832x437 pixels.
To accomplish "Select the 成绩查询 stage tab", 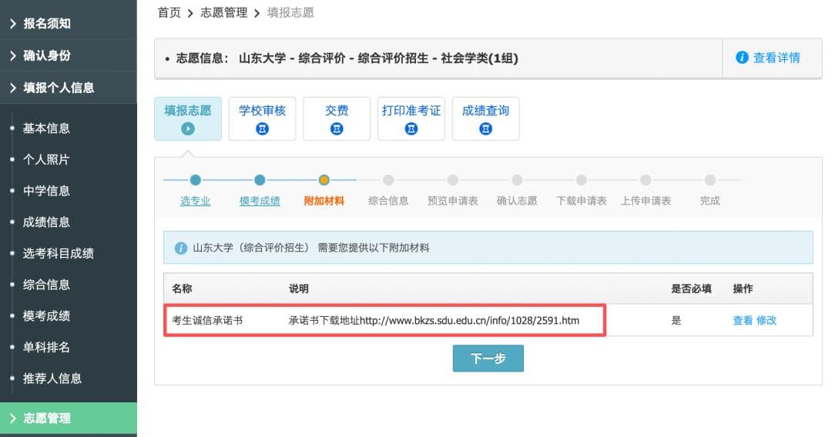I will 485,118.
